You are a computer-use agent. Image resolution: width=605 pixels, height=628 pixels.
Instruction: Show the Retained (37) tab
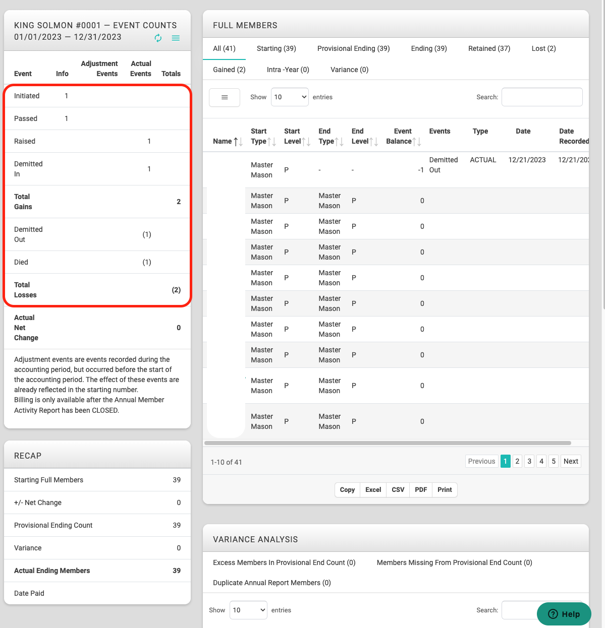point(489,48)
